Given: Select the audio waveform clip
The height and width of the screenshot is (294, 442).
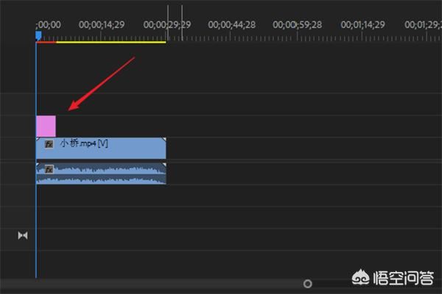Looking at the screenshot, I should click(103, 173).
